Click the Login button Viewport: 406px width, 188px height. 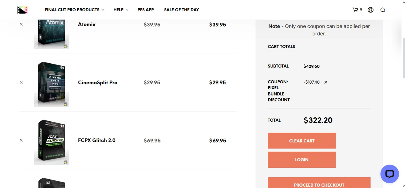[302, 160]
